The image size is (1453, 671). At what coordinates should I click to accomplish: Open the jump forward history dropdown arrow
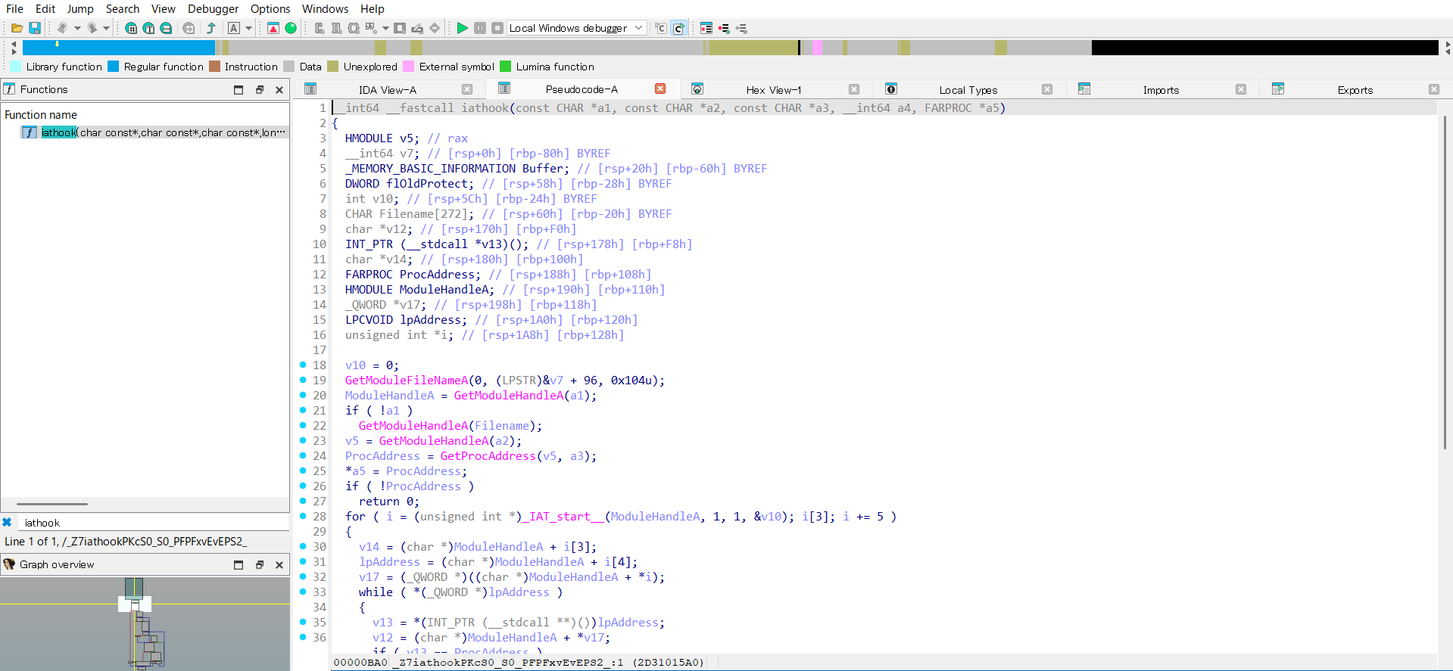tap(107, 28)
